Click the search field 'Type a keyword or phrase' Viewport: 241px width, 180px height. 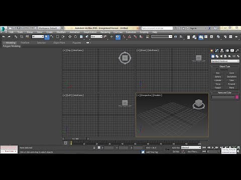157,28
